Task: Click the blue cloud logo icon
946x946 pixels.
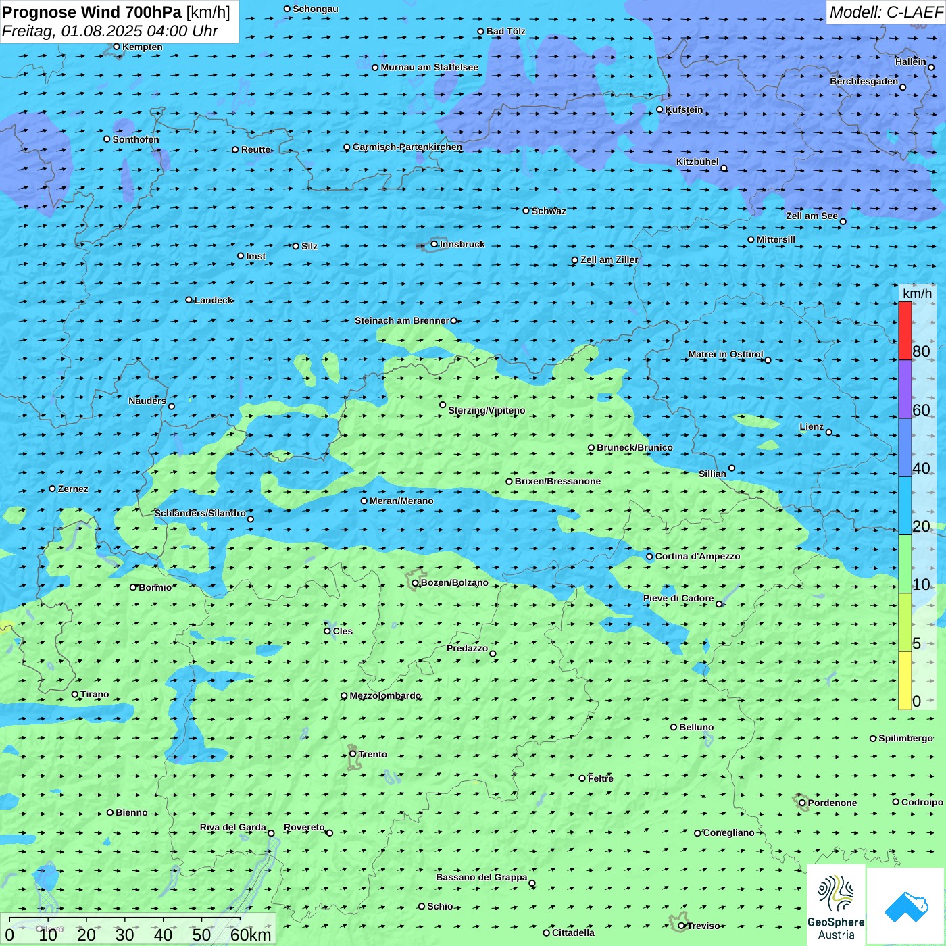Action: pyautogui.click(x=906, y=906)
